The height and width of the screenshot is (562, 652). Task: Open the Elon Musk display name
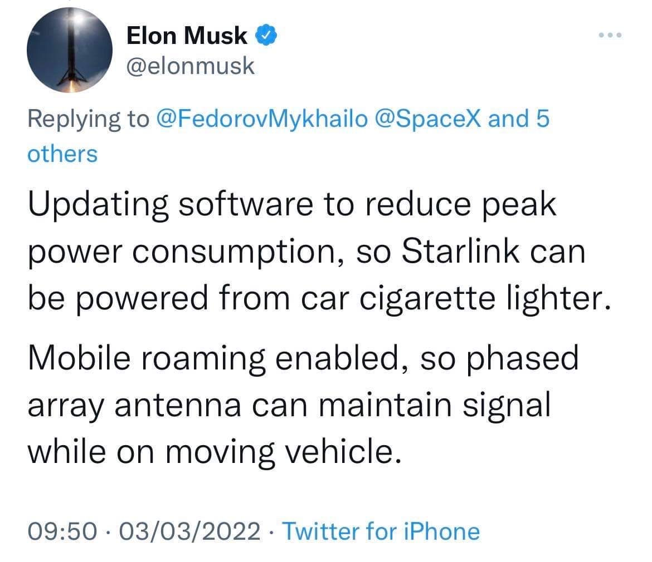pos(187,35)
